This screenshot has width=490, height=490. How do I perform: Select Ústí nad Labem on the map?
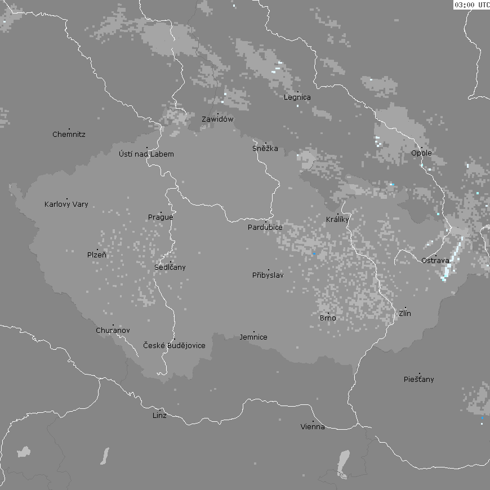point(146,154)
